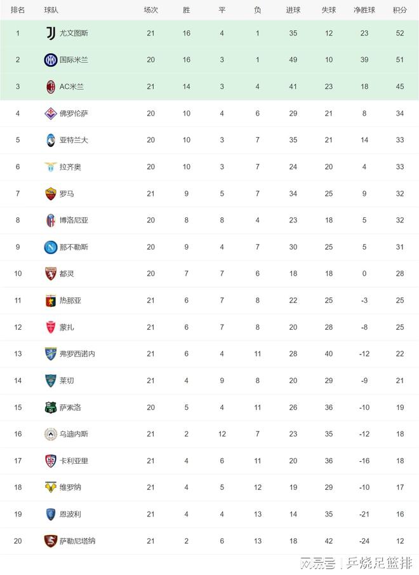This screenshot has width=419, height=575.
Task: Click the Torino bull crest icon
Action: (51, 274)
